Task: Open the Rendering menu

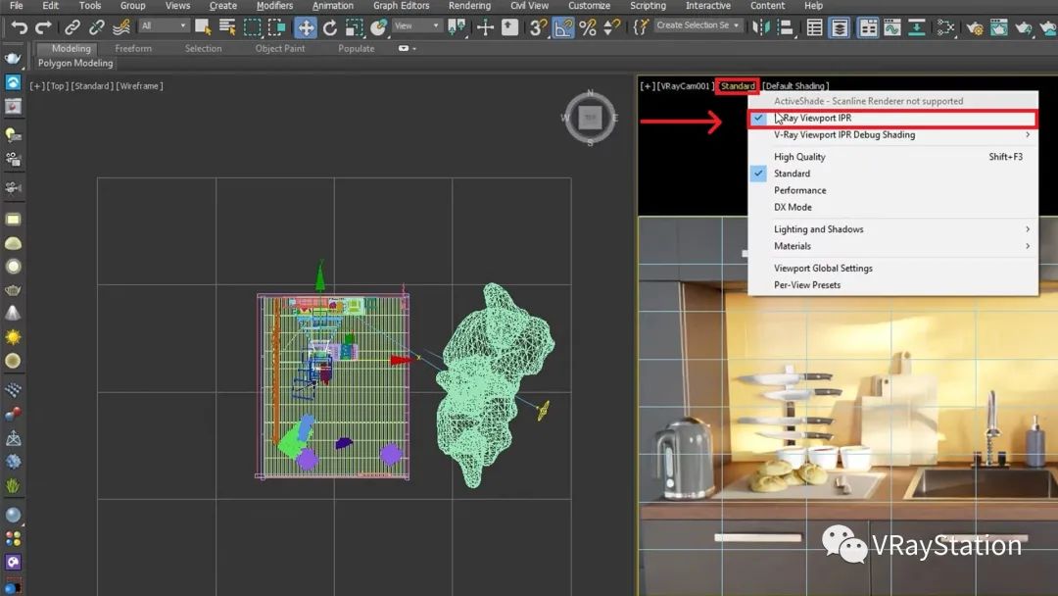Action: click(x=469, y=6)
